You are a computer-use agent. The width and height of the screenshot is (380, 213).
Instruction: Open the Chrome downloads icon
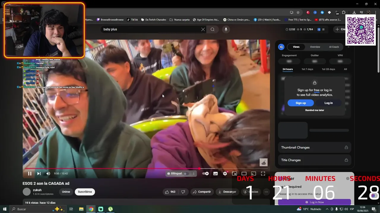(x=354, y=12)
